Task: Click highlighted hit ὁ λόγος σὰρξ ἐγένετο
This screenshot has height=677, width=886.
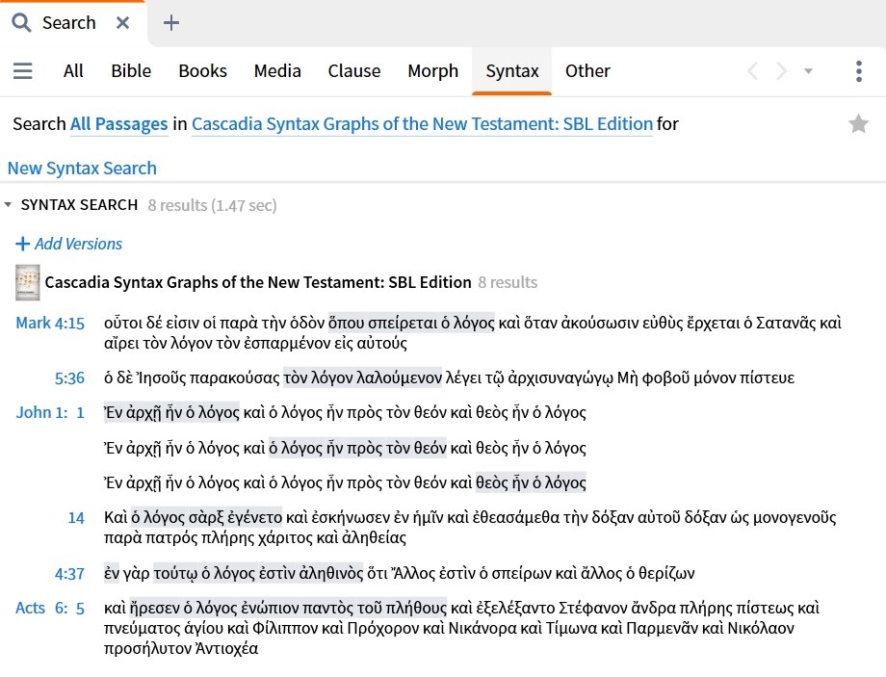Action: pos(206,517)
